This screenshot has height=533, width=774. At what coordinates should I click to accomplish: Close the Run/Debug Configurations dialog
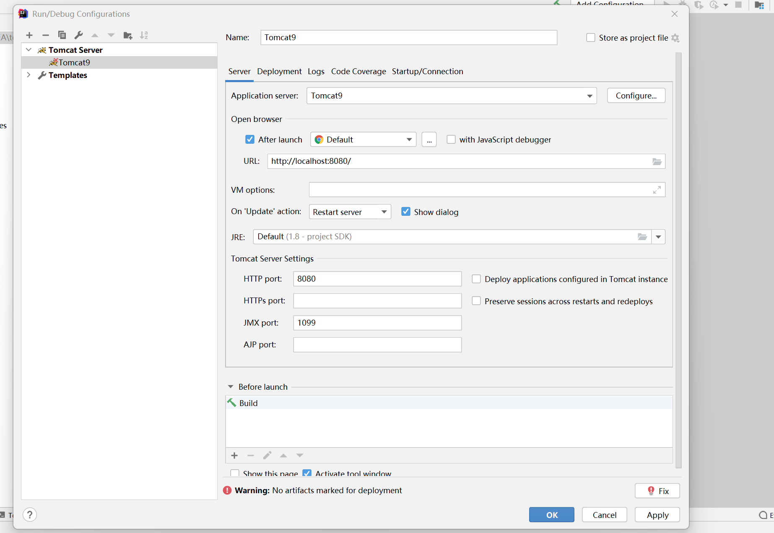click(x=675, y=14)
